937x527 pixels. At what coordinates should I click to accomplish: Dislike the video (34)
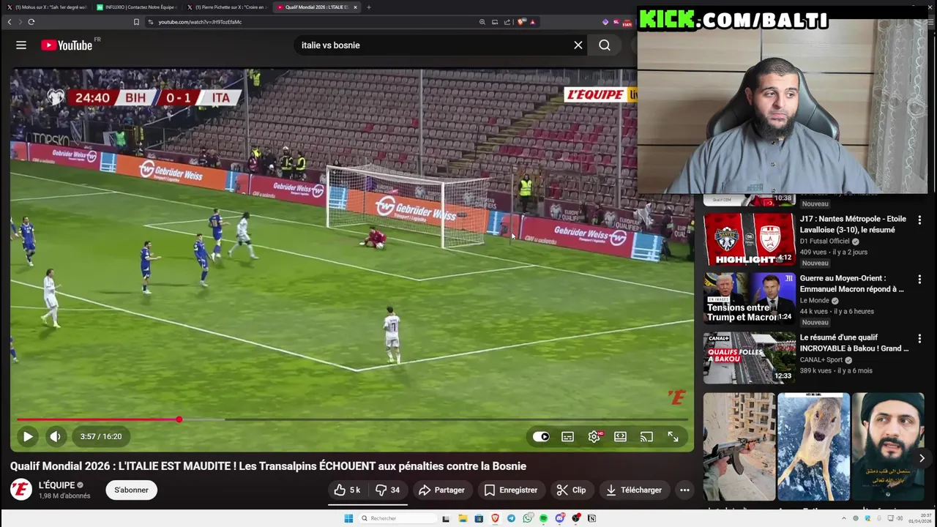click(x=387, y=490)
